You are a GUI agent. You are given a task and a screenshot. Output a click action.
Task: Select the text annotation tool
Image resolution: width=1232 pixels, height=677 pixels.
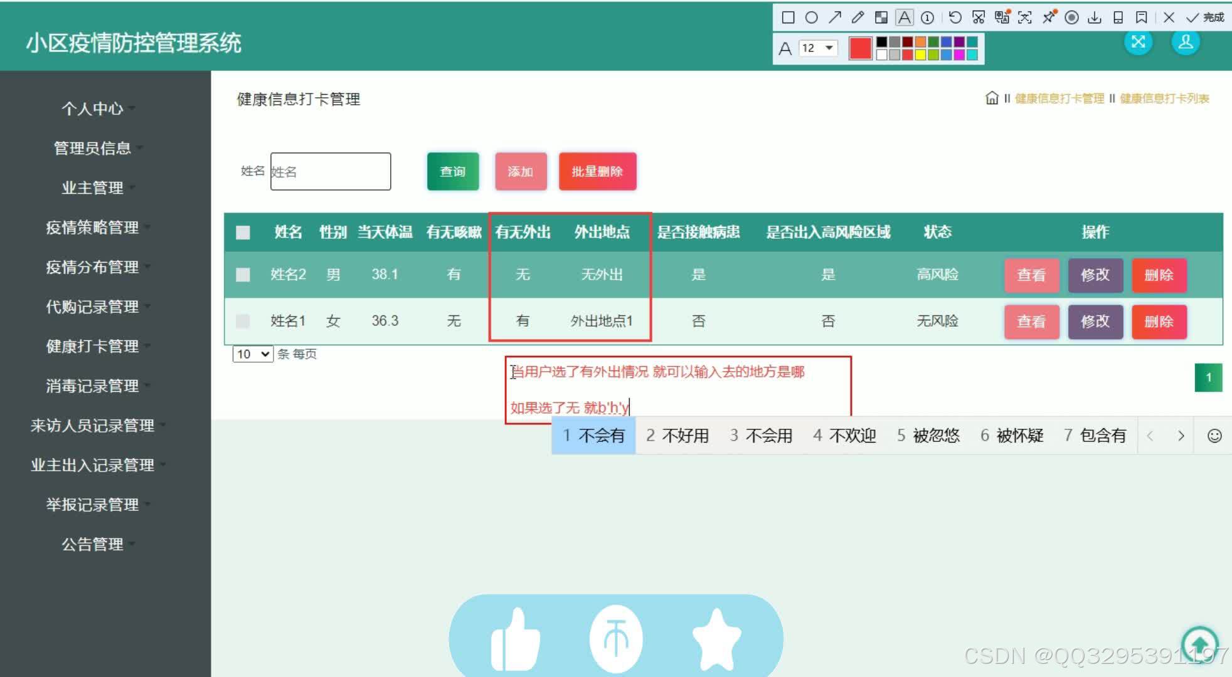point(904,18)
